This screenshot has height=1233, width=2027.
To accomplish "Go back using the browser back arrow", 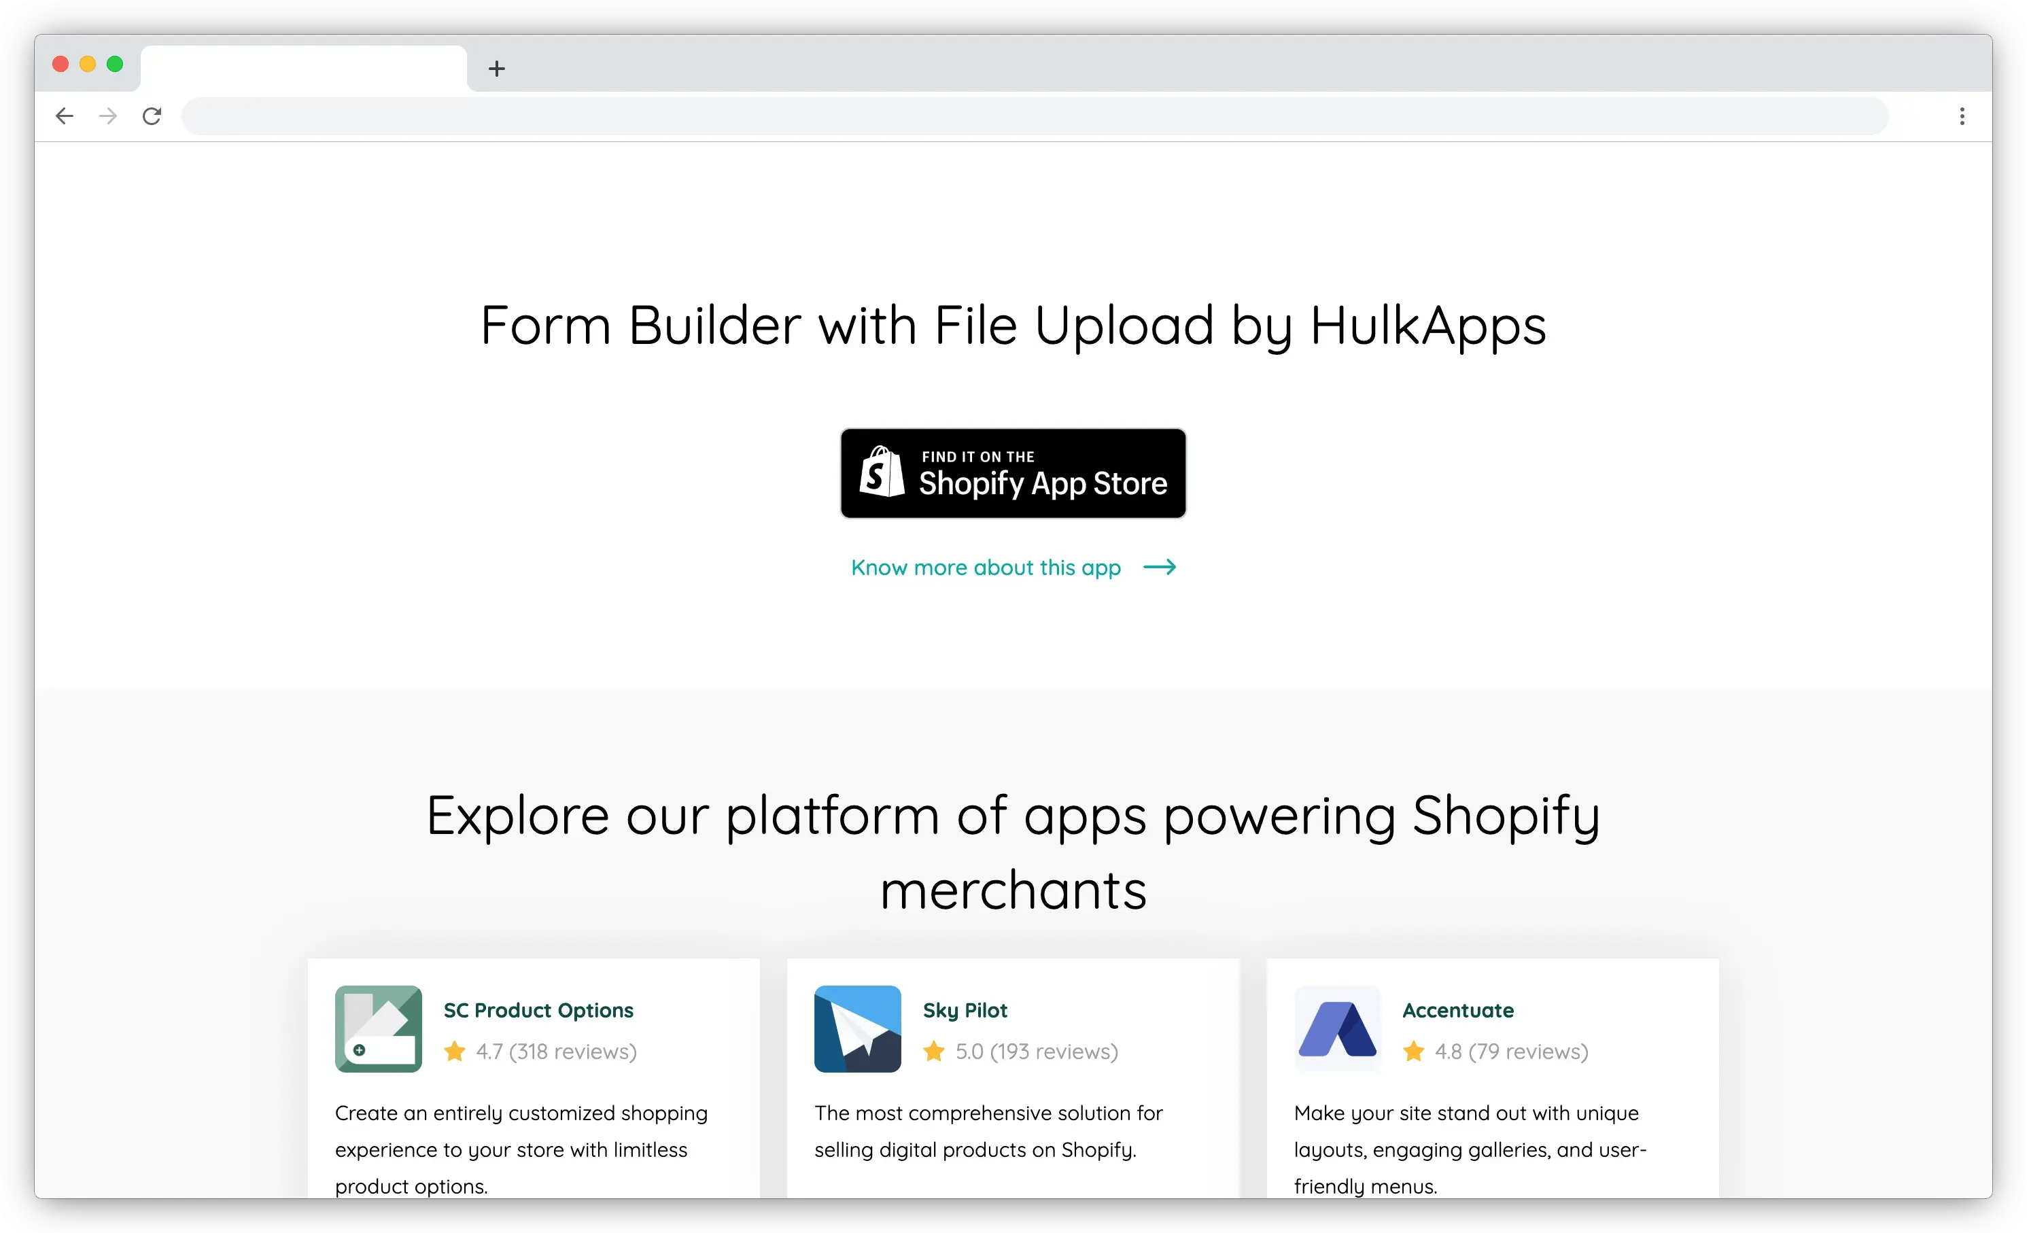I will pyautogui.click(x=64, y=116).
